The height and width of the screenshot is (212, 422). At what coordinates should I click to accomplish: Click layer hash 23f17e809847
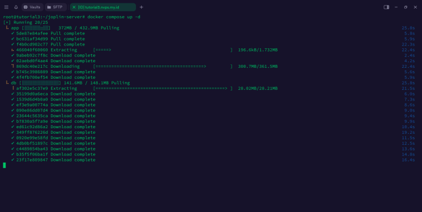click(x=32, y=160)
